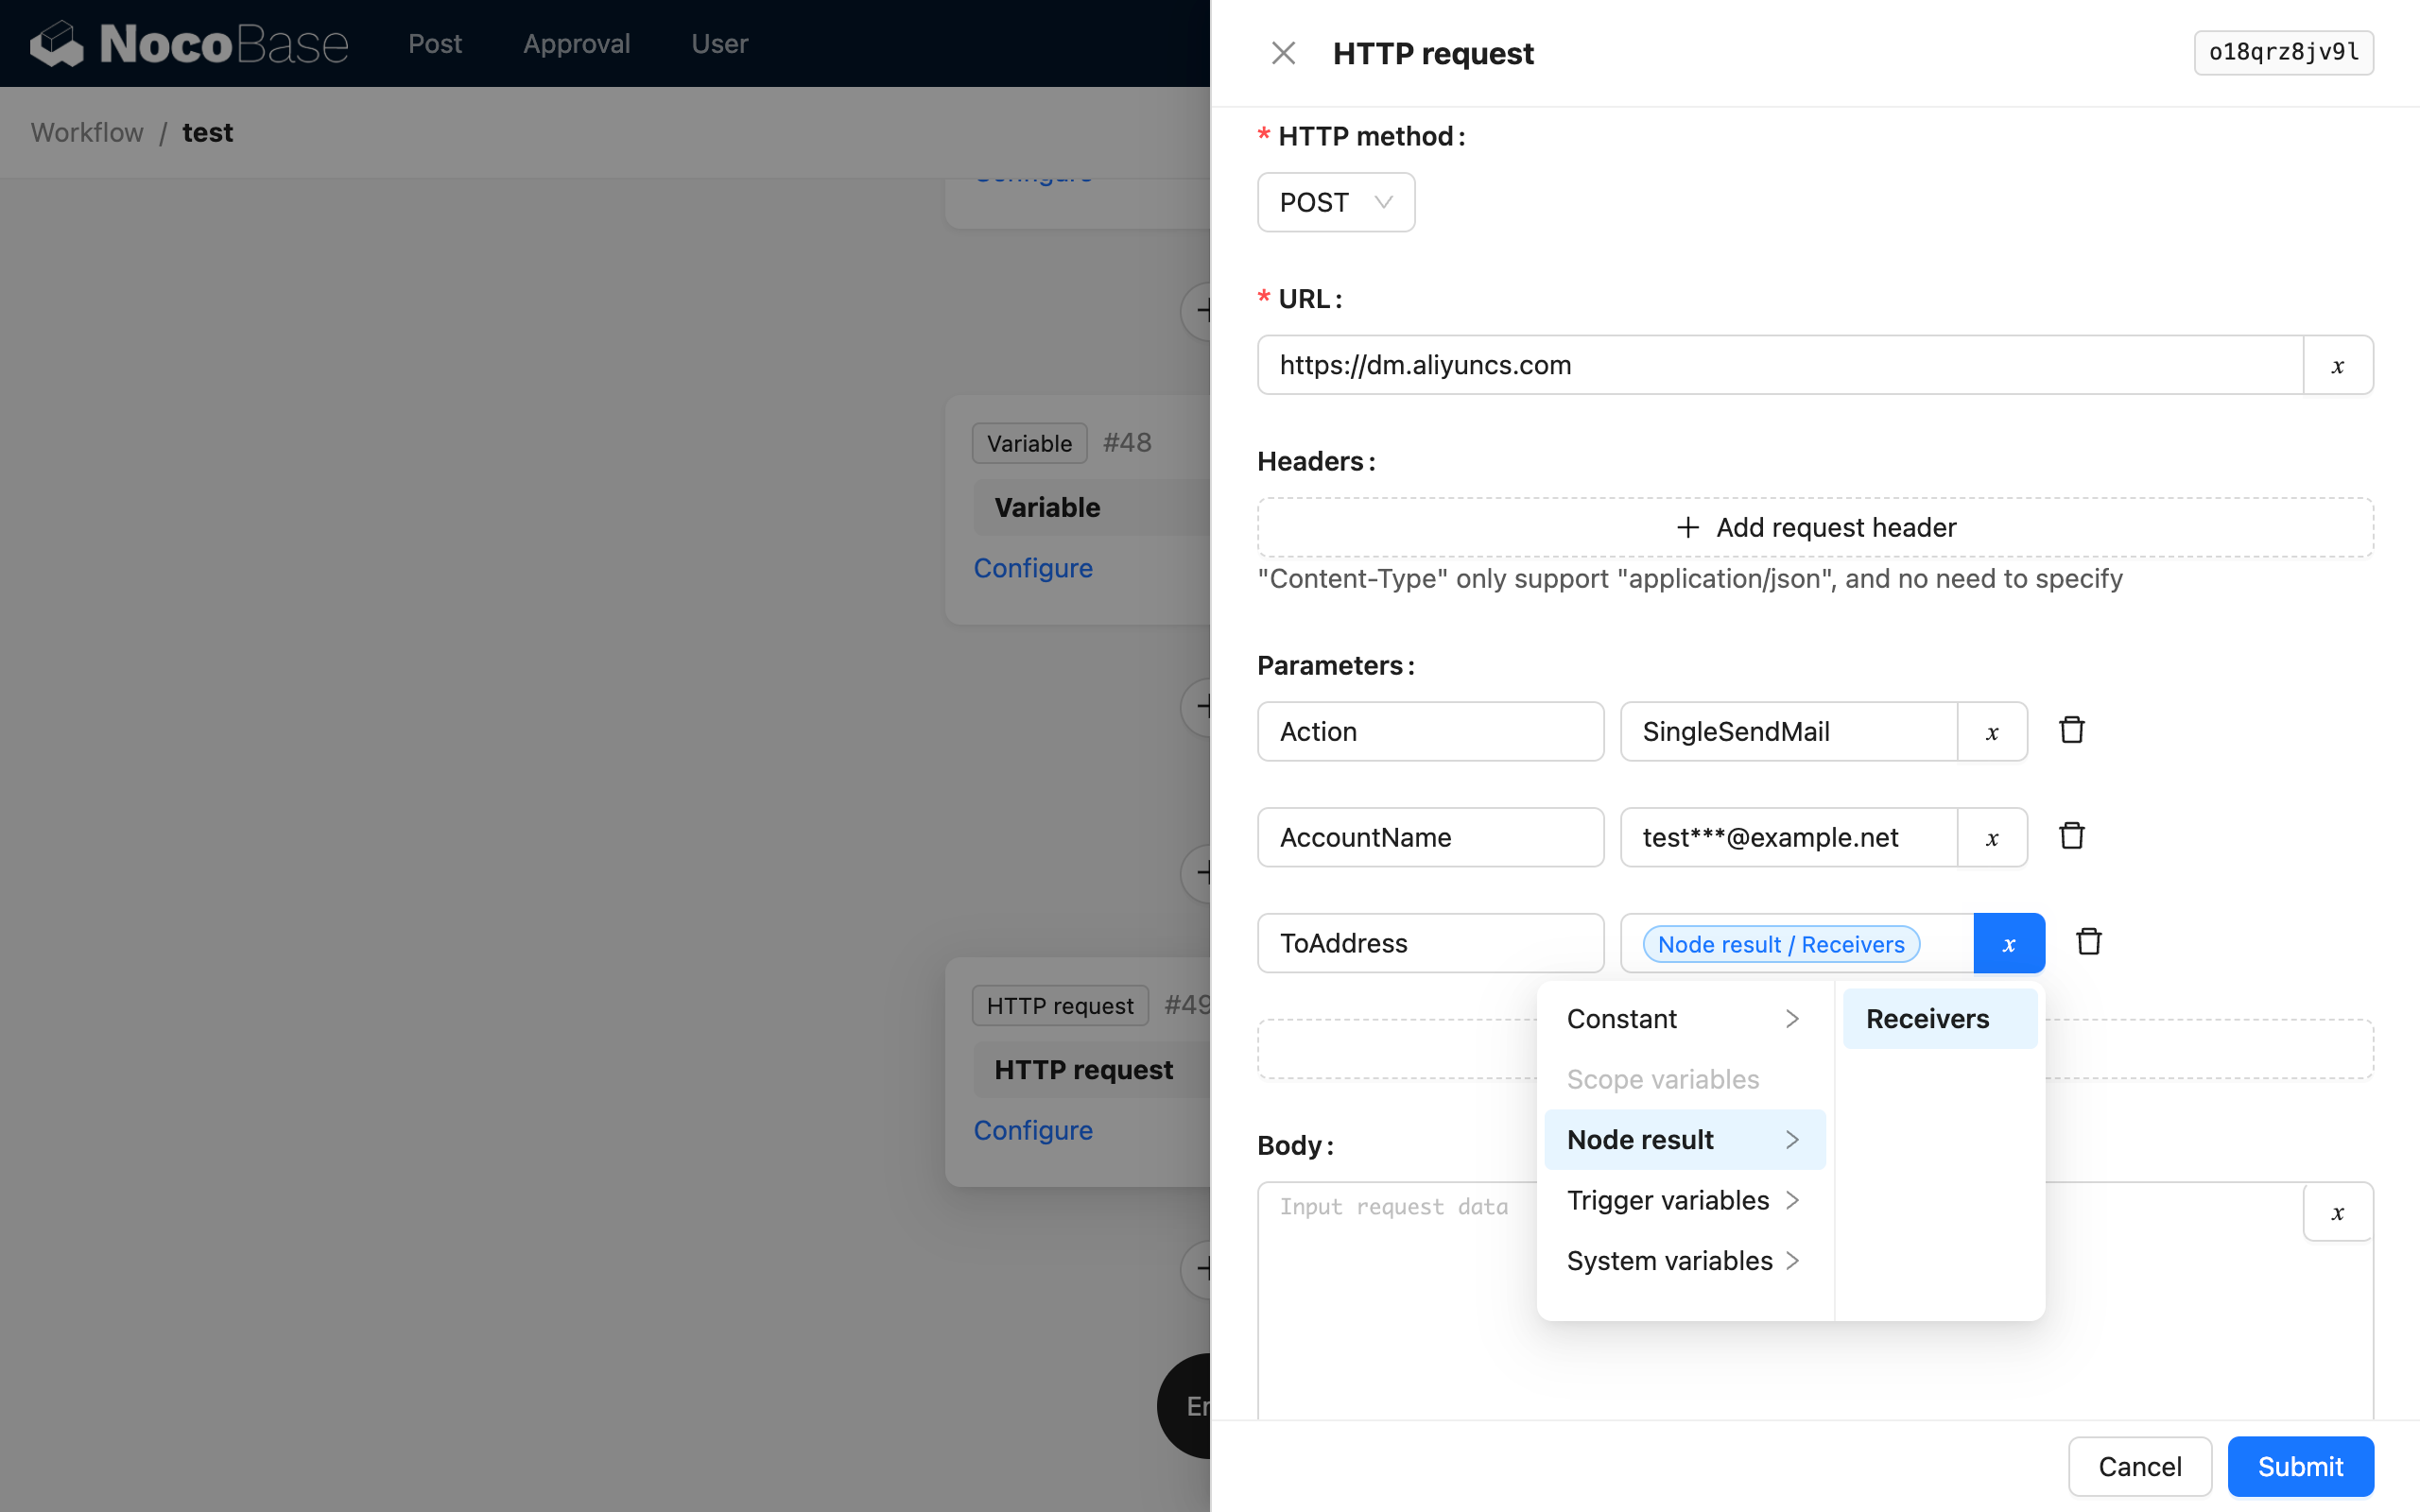The width and height of the screenshot is (2420, 1512).
Task: Submit the HTTP request configuration
Action: point(2299,1466)
